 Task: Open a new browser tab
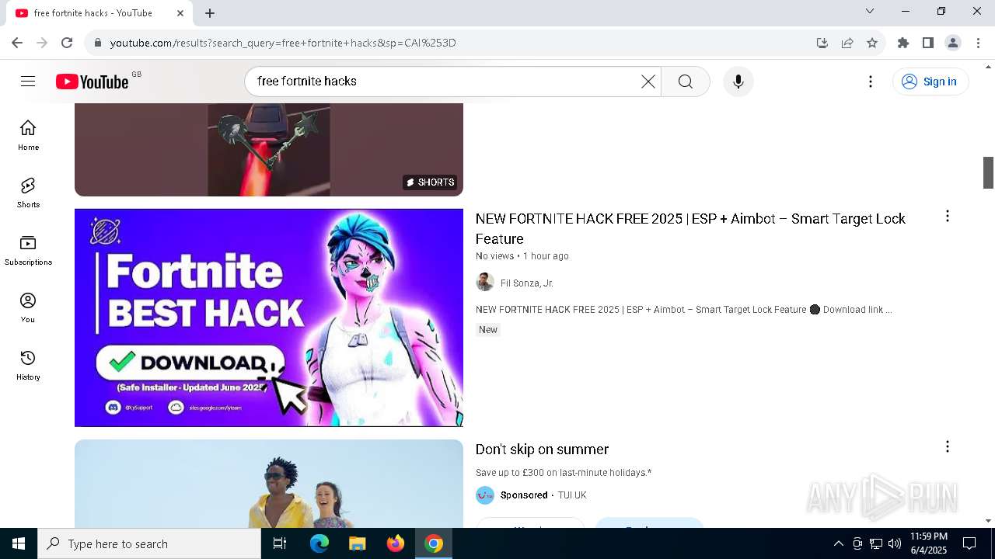tap(210, 13)
